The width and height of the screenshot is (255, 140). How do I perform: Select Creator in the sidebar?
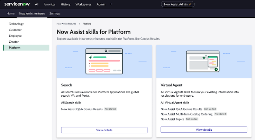coord(14,42)
